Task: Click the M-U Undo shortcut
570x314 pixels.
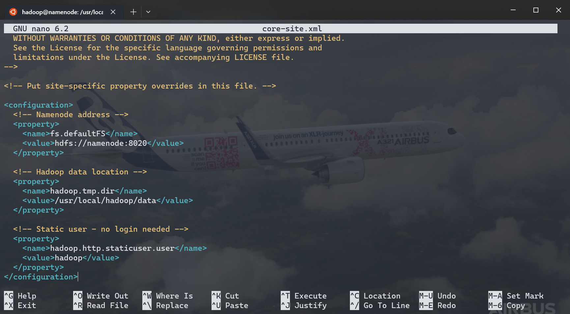Action: click(437, 296)
